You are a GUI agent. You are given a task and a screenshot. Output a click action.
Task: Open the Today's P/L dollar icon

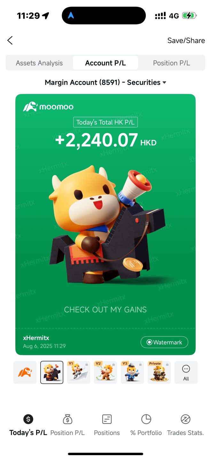coord(28,419)
